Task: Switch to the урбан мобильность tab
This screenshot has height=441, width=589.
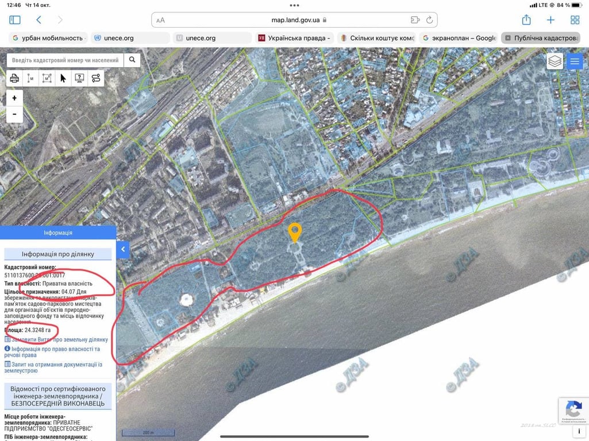Action: pyautogui.click(x=48, y=38)
